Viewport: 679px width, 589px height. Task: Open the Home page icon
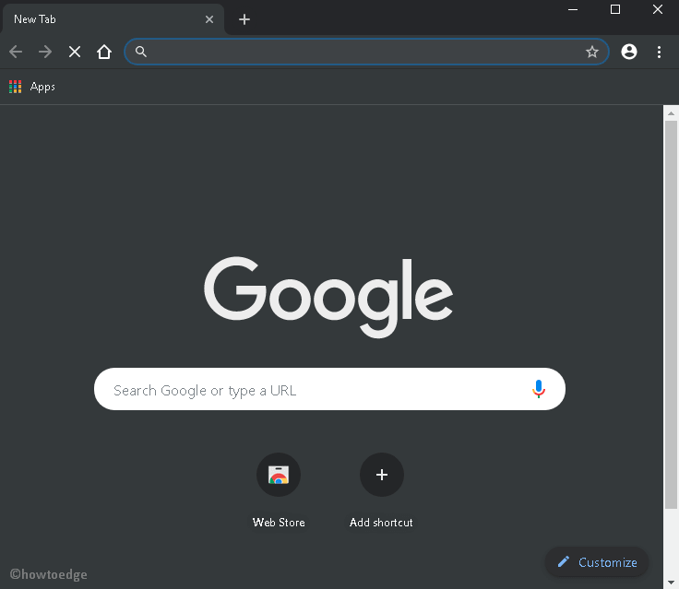[x=104, y=52]
